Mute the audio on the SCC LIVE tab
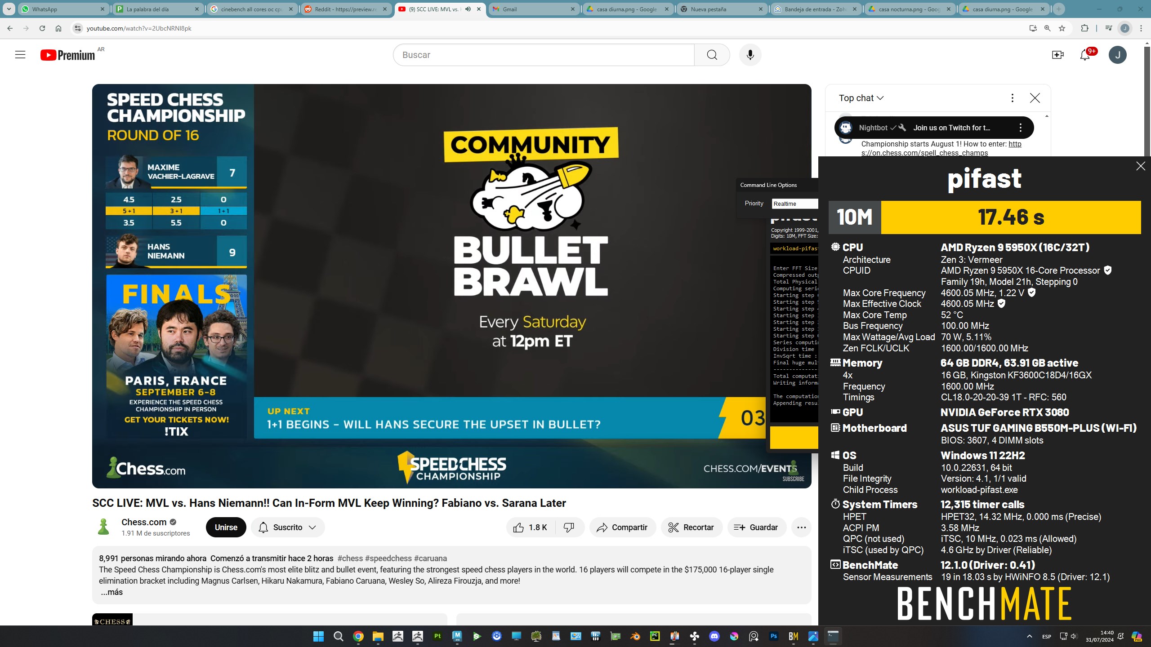1151x647 pixels. 468,9
